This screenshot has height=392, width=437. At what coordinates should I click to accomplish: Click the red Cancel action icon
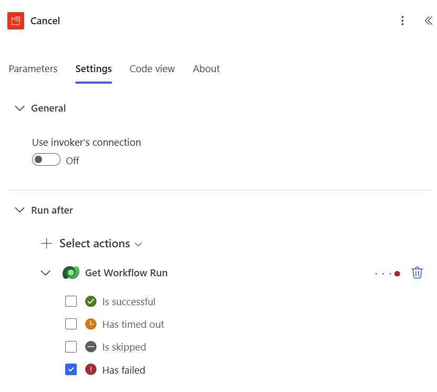[x=16, y=21]
